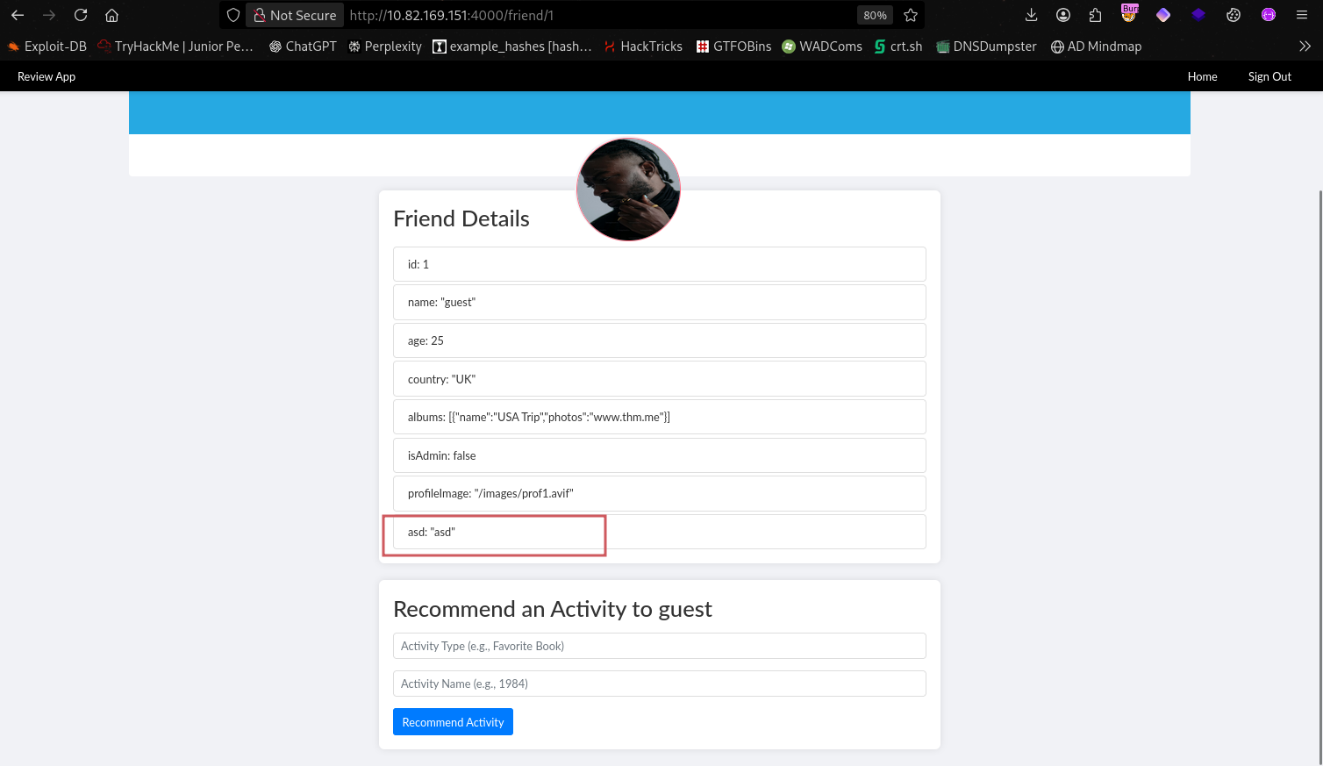Open the HackTricks bookmark

pyautogui.click(x=642, y=47)
